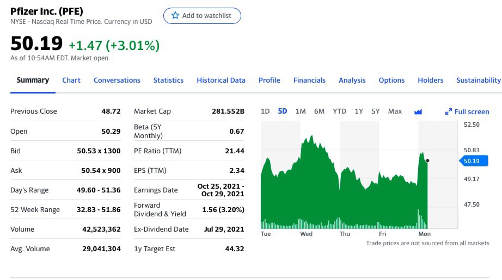
Task: Click the EPS (TTM) value 2.34
Action: (237, 171)
